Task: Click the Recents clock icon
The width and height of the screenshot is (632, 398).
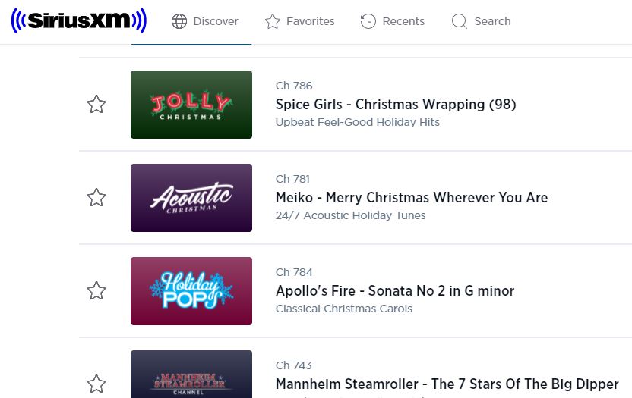Action: coord(368,21)
